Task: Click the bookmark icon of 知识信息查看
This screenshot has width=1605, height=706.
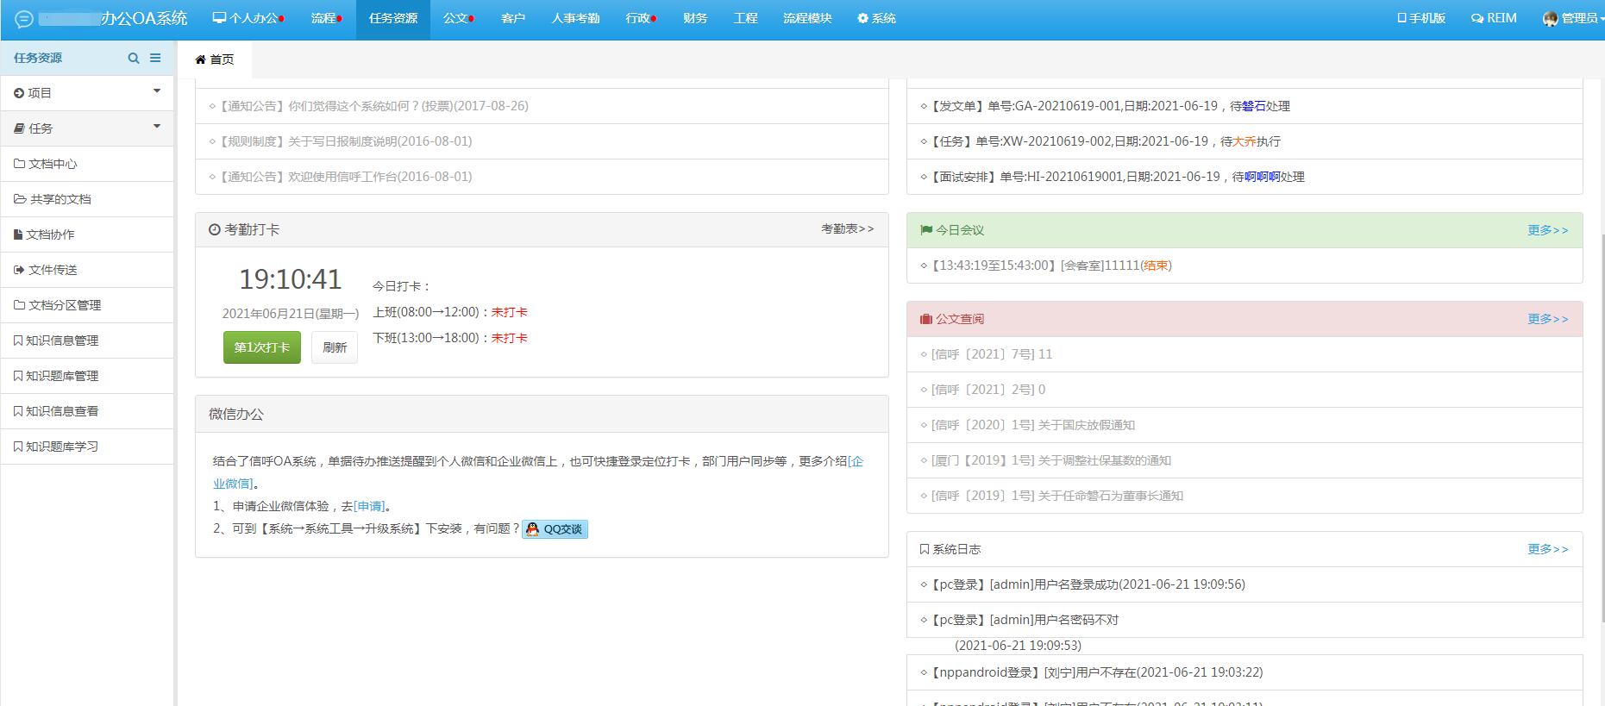Action: pyautogui.click(x=18, y=411)
